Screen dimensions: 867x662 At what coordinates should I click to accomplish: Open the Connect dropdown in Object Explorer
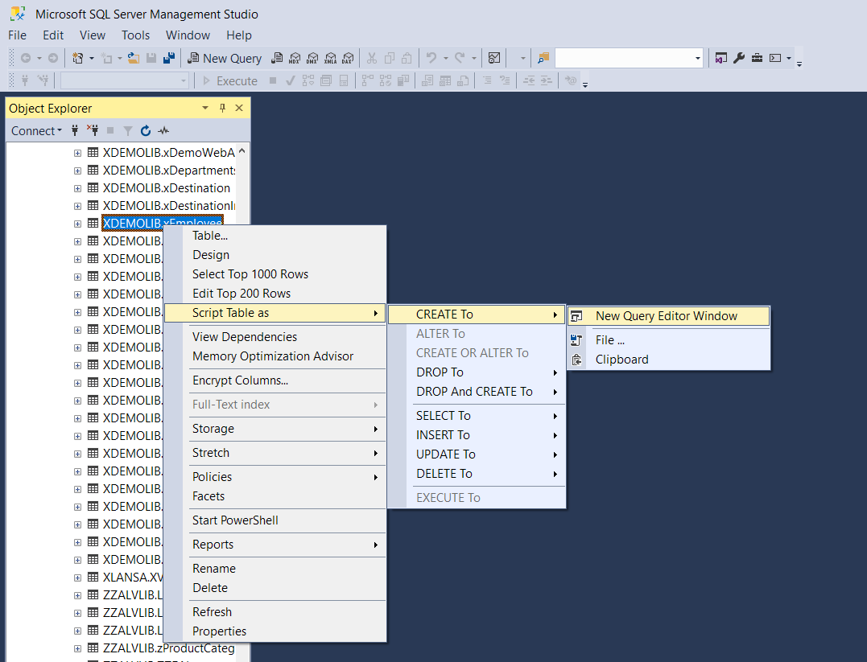point(36,130)
